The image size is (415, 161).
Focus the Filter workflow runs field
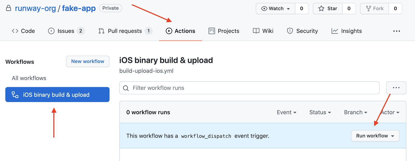pyautogui.click(x=249, y=88)
